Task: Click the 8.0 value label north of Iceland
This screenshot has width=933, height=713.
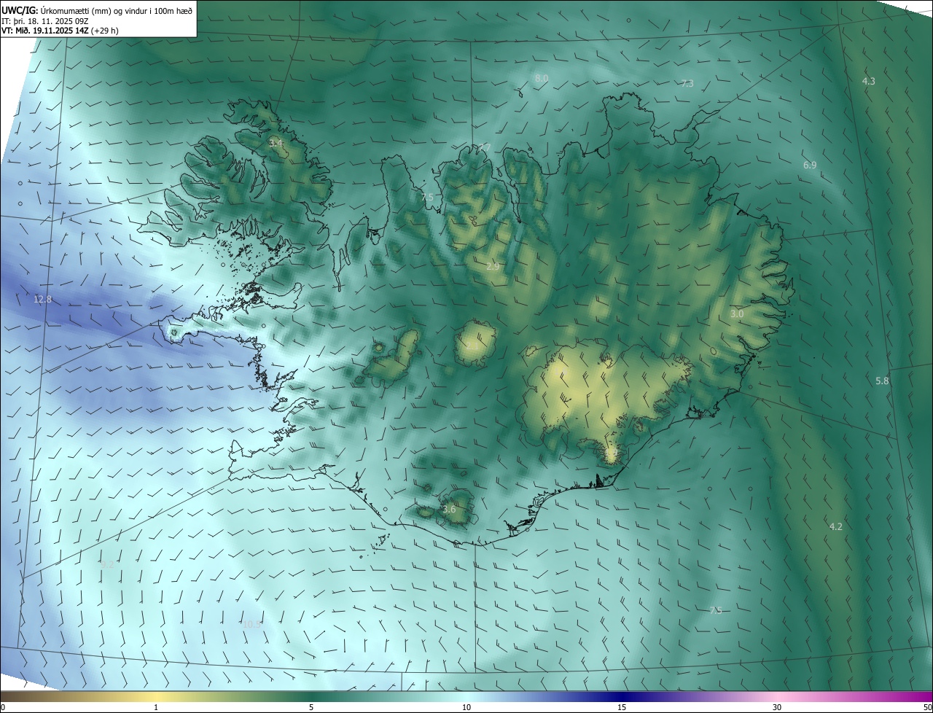Action: click(x=542, y=78)
